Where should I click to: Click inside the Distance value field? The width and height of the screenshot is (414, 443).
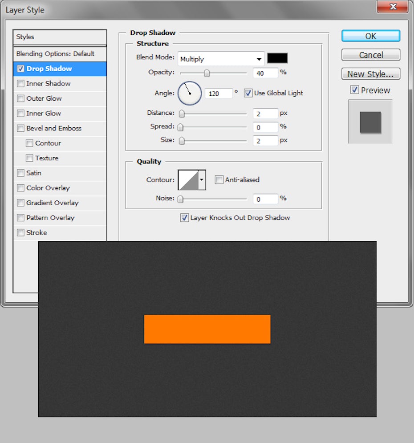pos(265,113)
